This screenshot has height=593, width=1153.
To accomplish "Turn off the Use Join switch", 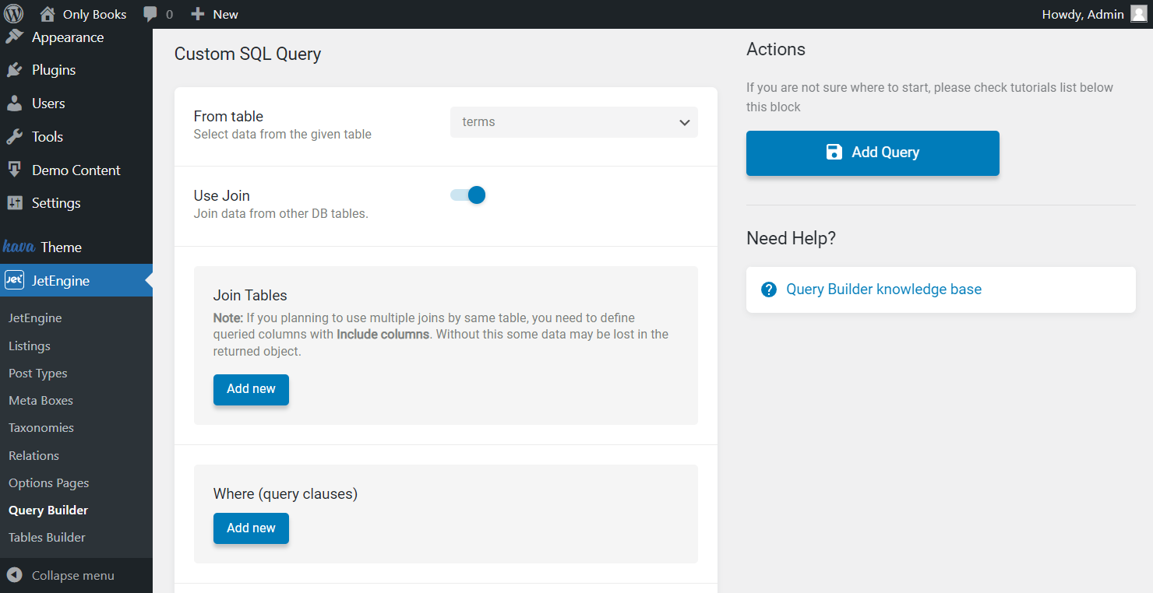I will pyautogui.click(x=468, y=195).
